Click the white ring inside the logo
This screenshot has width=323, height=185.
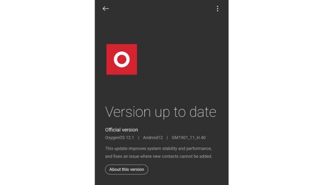click(122, 59)
